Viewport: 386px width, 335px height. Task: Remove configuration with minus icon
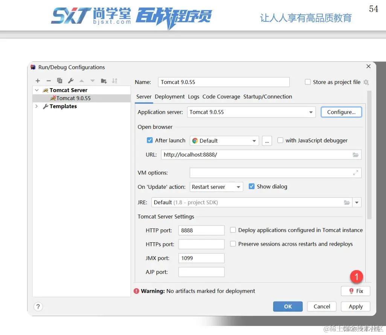(x=49, y=81)
